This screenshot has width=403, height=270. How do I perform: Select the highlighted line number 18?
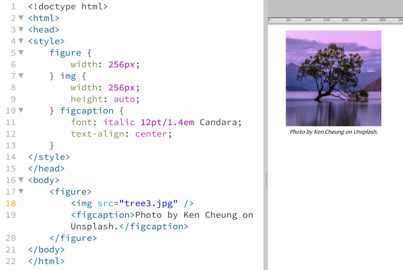tap(11, 203)
